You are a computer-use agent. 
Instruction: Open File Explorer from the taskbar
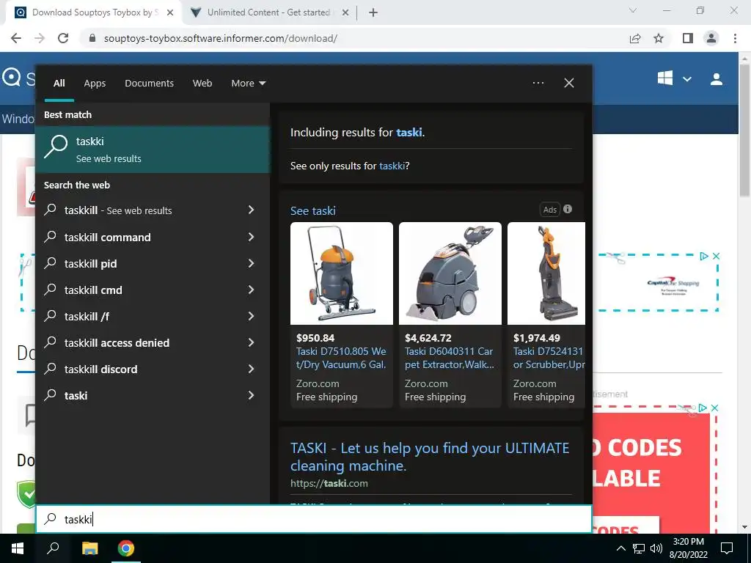pyautogui.click(x=89, y=548)
